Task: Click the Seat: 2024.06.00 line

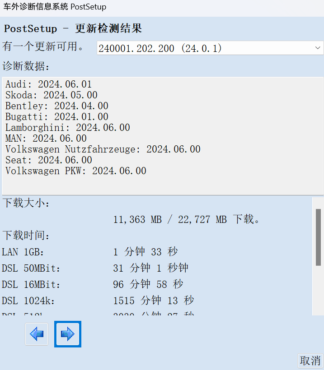Action: (48, 160)
